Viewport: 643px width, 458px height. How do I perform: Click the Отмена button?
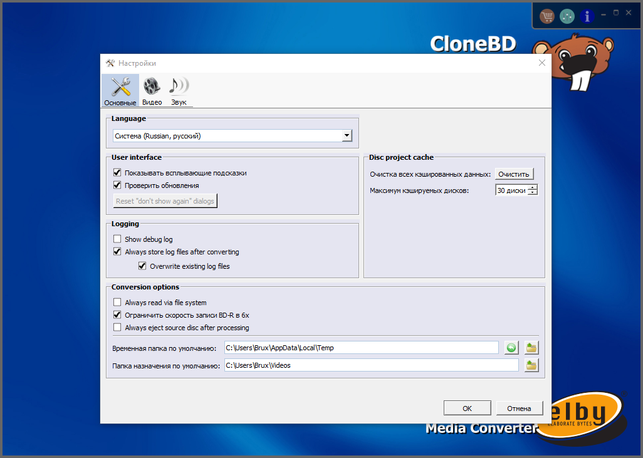[519, 409]
